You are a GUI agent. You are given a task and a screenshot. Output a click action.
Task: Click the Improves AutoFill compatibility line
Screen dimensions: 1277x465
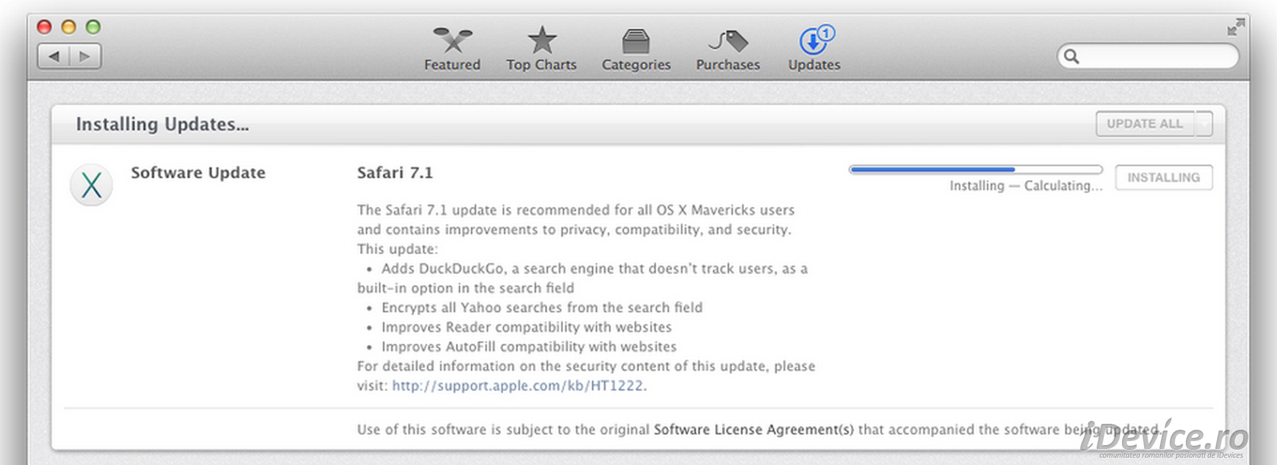coord(529,347)
